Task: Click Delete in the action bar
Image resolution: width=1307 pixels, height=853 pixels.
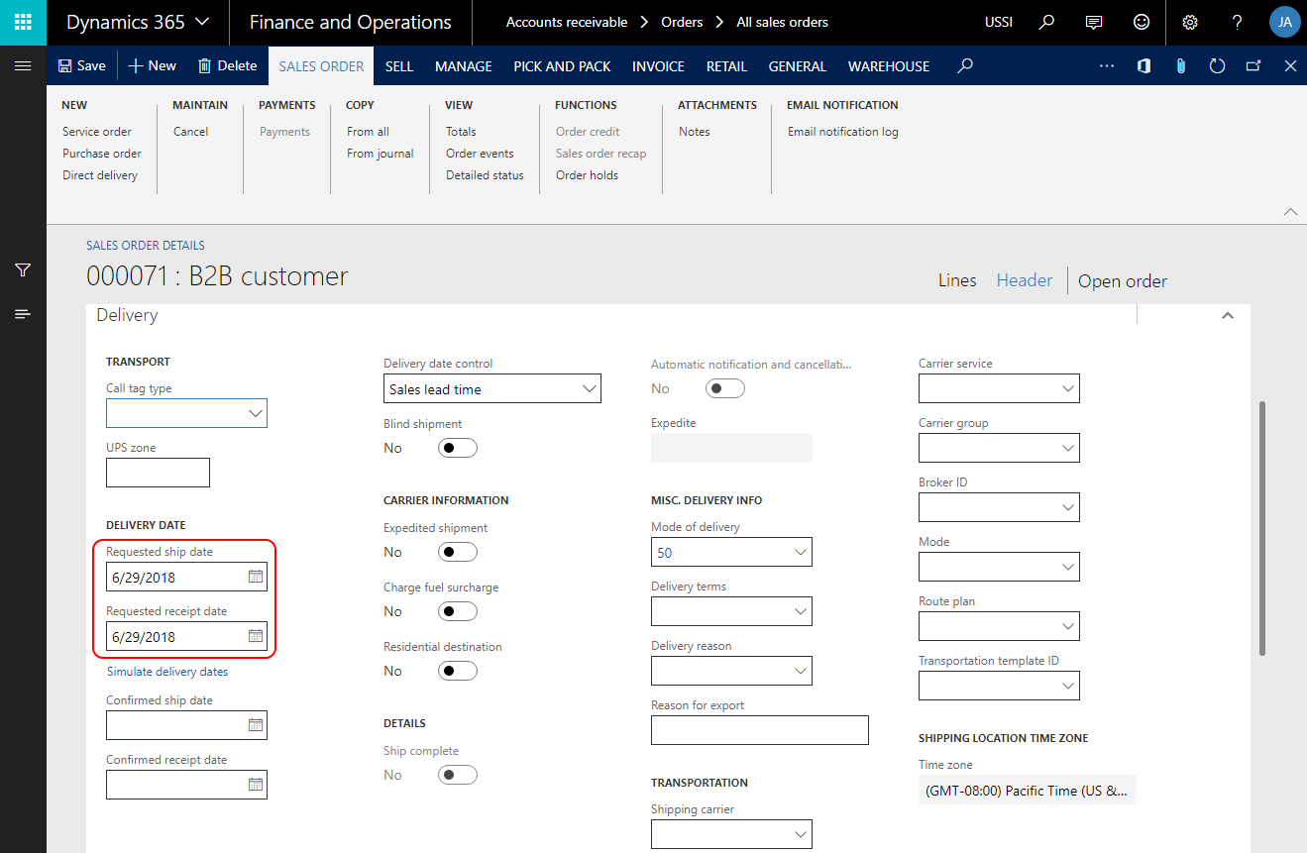Action: point(227,66)
